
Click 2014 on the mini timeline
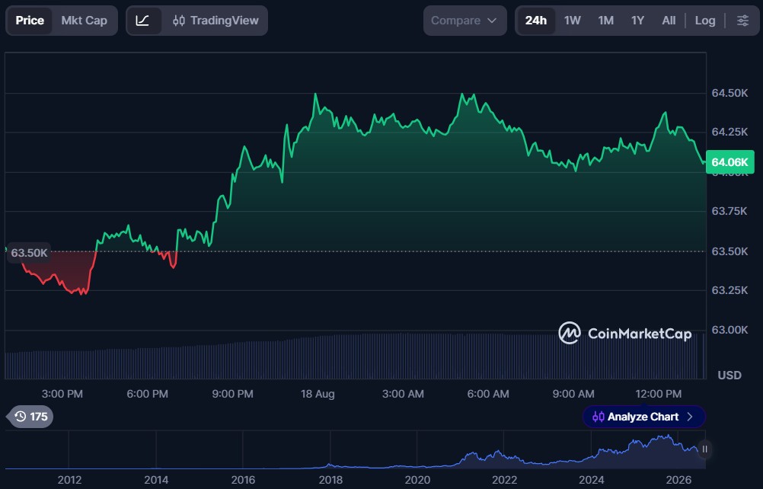coord(156,481)
